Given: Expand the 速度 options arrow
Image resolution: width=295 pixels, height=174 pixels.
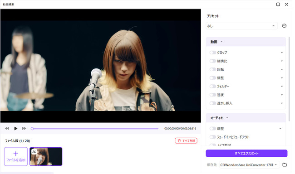Looking at the screenshot, I should tap(282, 95).
